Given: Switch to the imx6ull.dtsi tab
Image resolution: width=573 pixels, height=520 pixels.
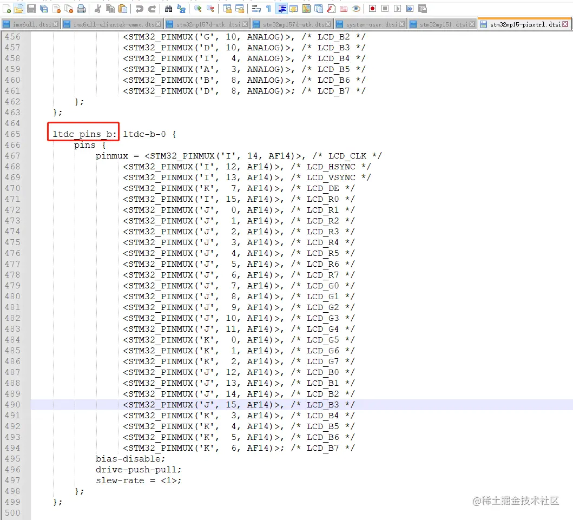Looking at the screenshot, I should [x=31, y=24].
